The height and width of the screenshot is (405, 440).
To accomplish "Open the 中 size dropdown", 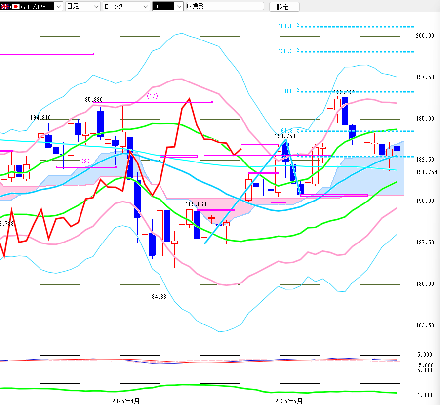I will pyautogui.click(x=168, y=6).
